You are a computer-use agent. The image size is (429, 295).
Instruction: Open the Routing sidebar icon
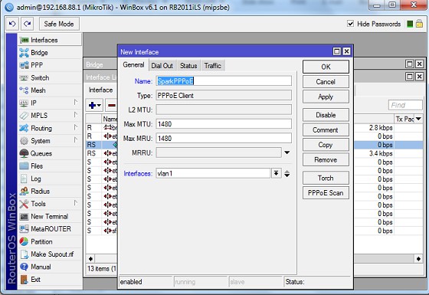coord(24,128)
